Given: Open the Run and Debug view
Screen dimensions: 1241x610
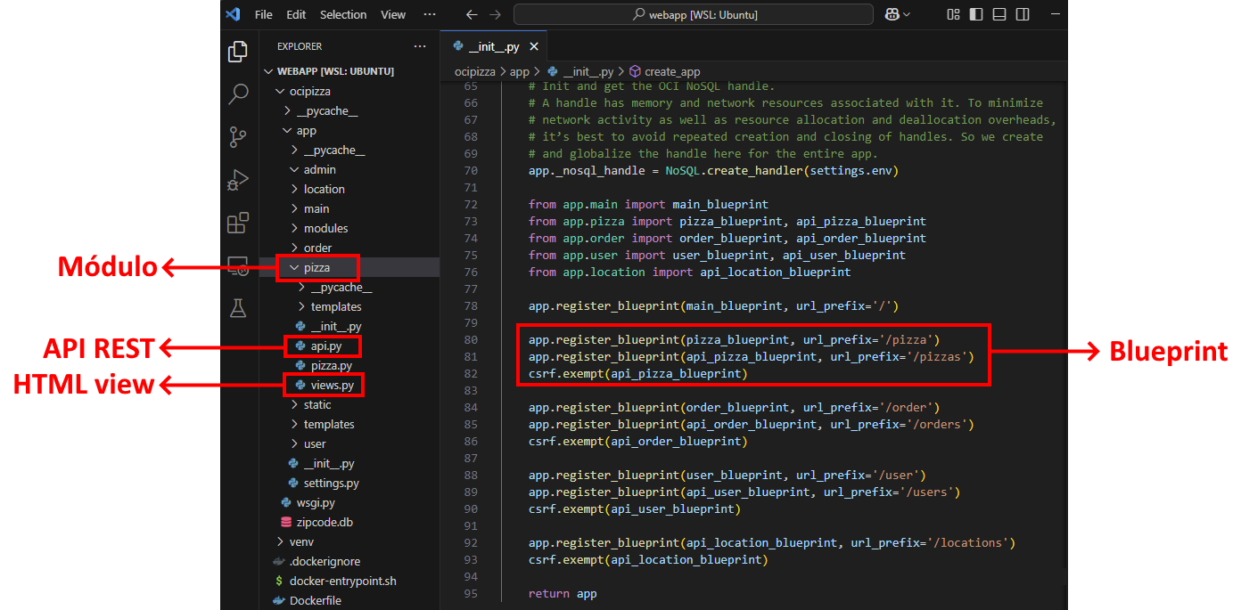Looking at the screenshot, I should coord(238,180).
